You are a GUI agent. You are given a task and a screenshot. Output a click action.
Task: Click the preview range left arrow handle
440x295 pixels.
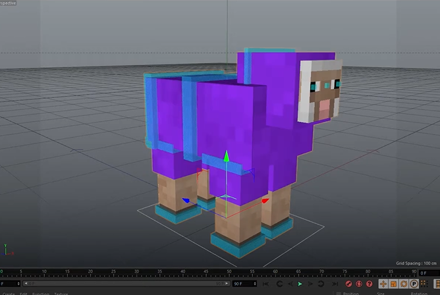point(26,284)
